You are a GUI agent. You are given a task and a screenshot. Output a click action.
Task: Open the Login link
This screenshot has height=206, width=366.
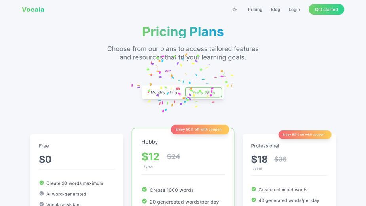[x=294, y=10]
